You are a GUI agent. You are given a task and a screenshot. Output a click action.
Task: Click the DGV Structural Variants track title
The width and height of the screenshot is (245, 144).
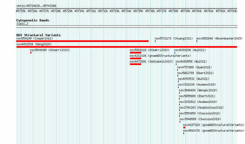39,35
